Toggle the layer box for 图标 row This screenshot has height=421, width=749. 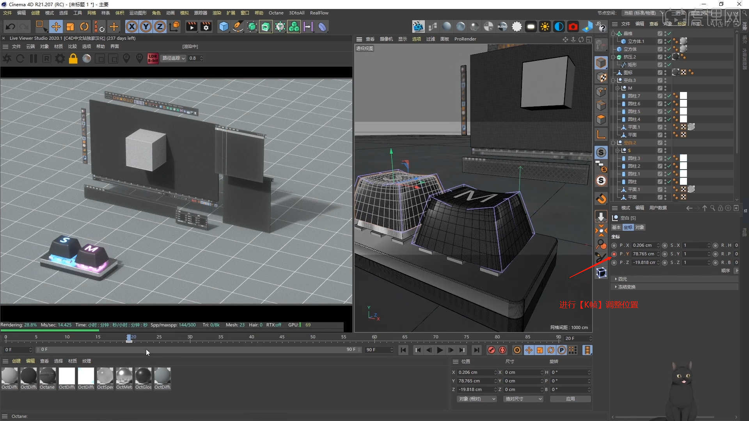[x=660, y=73]
